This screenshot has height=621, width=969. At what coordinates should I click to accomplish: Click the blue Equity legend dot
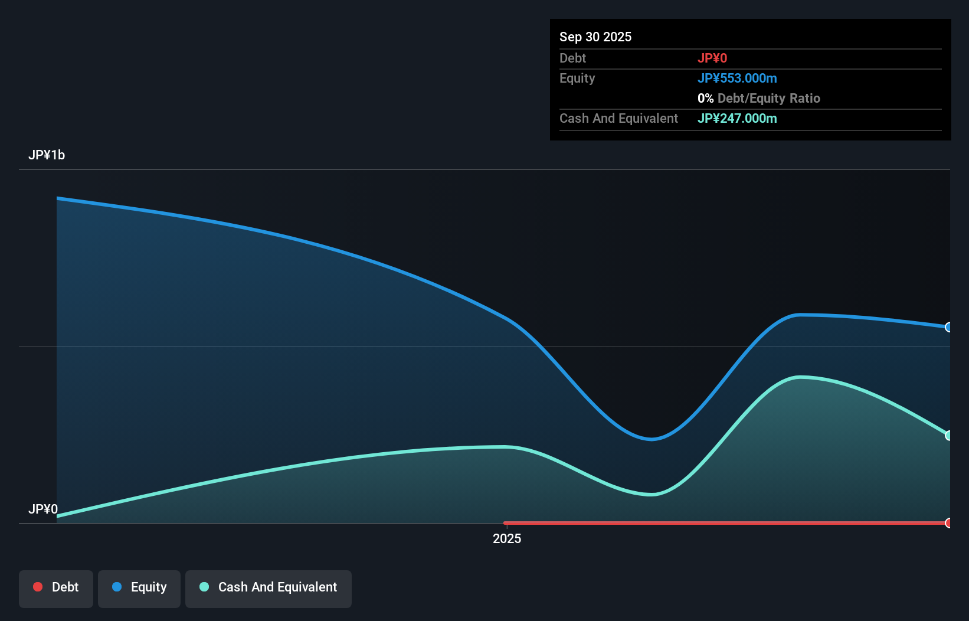tap(117, 587)
